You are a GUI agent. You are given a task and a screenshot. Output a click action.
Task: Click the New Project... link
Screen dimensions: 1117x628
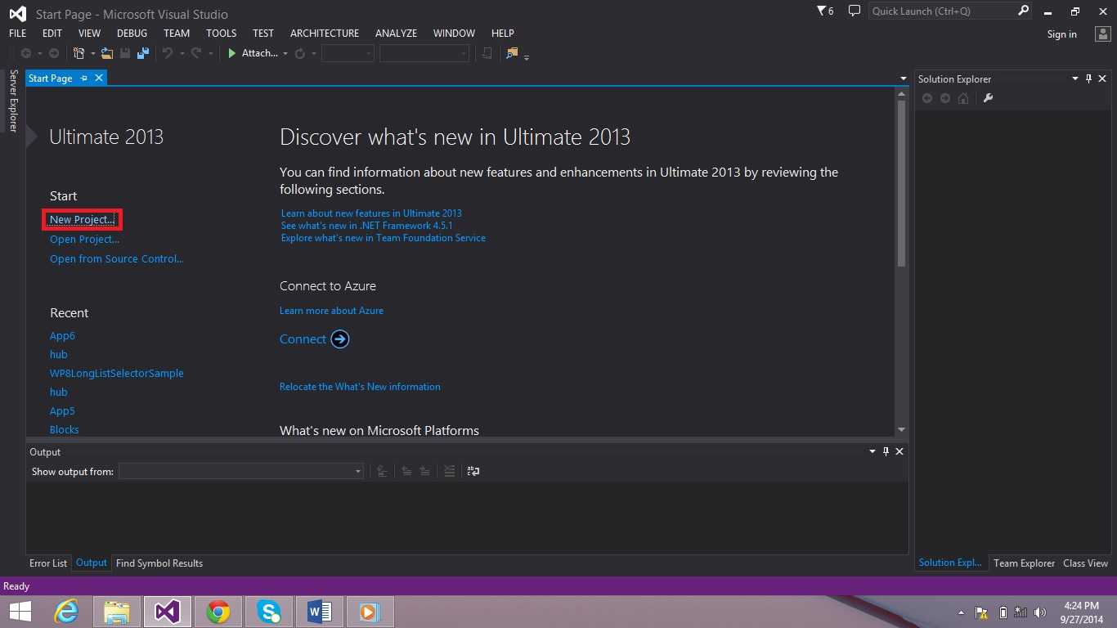tap(83, 220)
